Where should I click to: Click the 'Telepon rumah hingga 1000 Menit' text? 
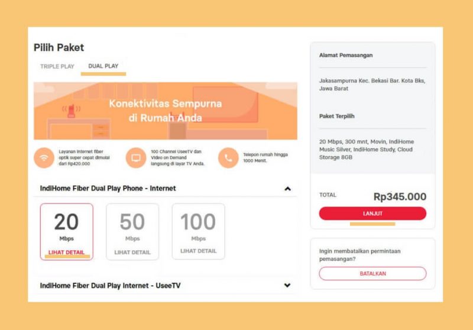pyautogui.click(x=265, y=157)
